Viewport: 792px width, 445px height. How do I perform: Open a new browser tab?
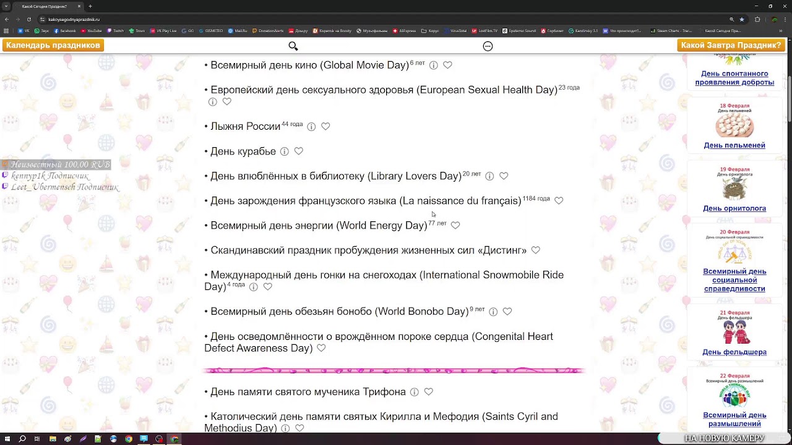pos(90,6)
